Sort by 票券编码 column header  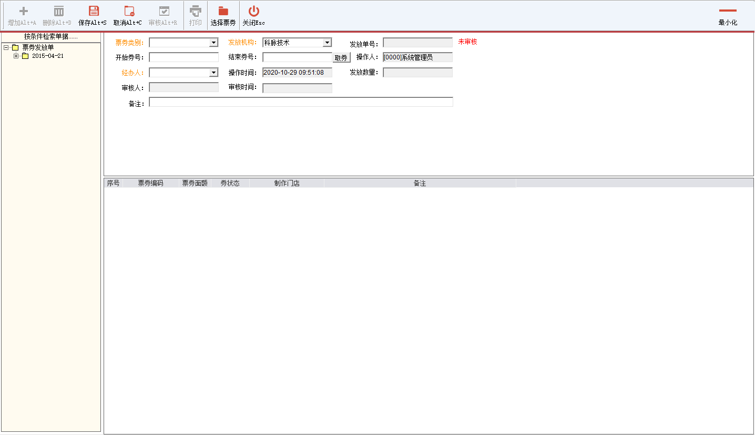(x=151, y=183)
